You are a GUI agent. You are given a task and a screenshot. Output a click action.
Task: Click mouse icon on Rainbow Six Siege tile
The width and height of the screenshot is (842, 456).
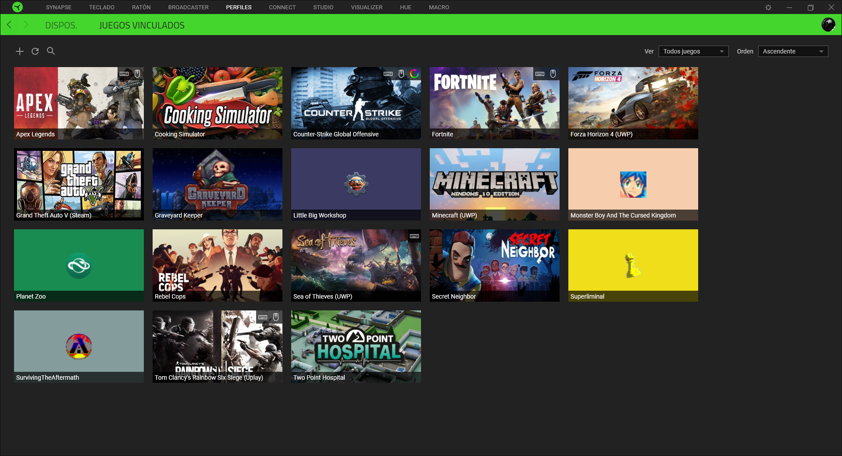click(276, 317)
